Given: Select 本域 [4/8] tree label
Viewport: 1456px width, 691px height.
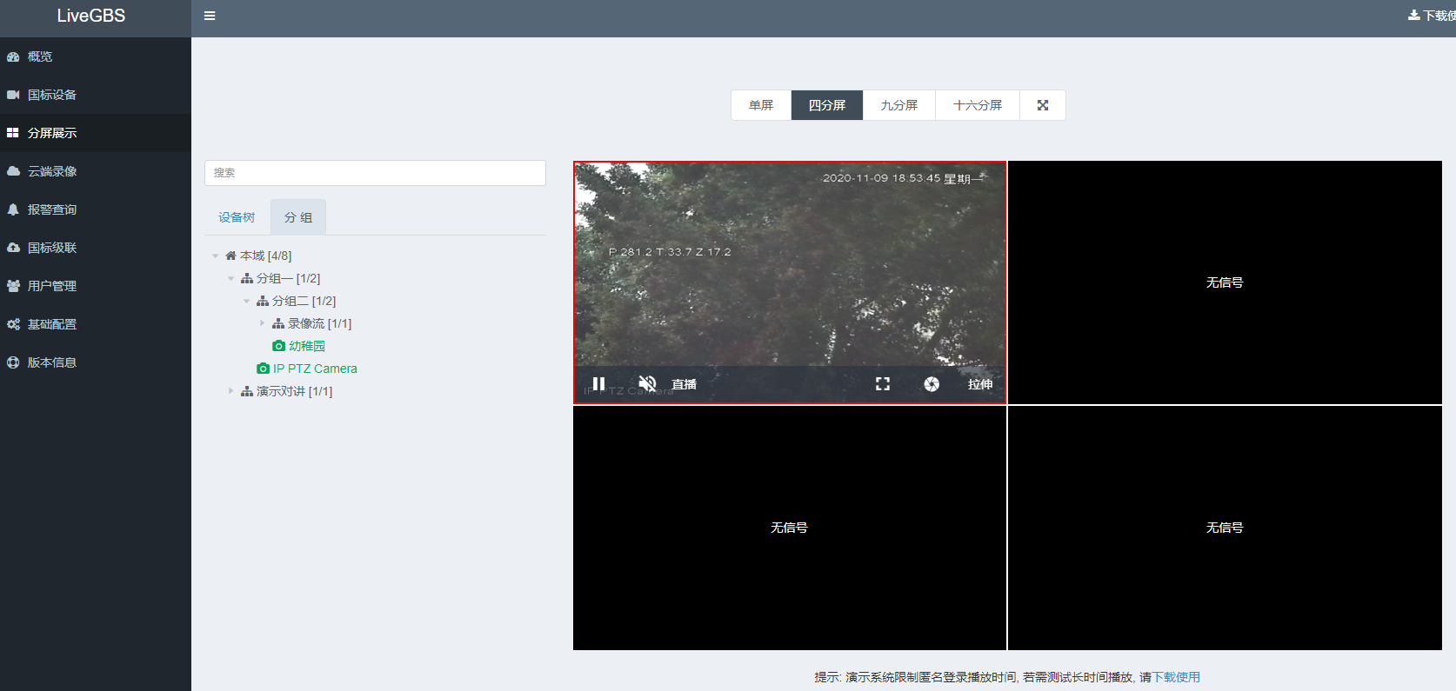Looking at the screenshot, I should 265,256.
